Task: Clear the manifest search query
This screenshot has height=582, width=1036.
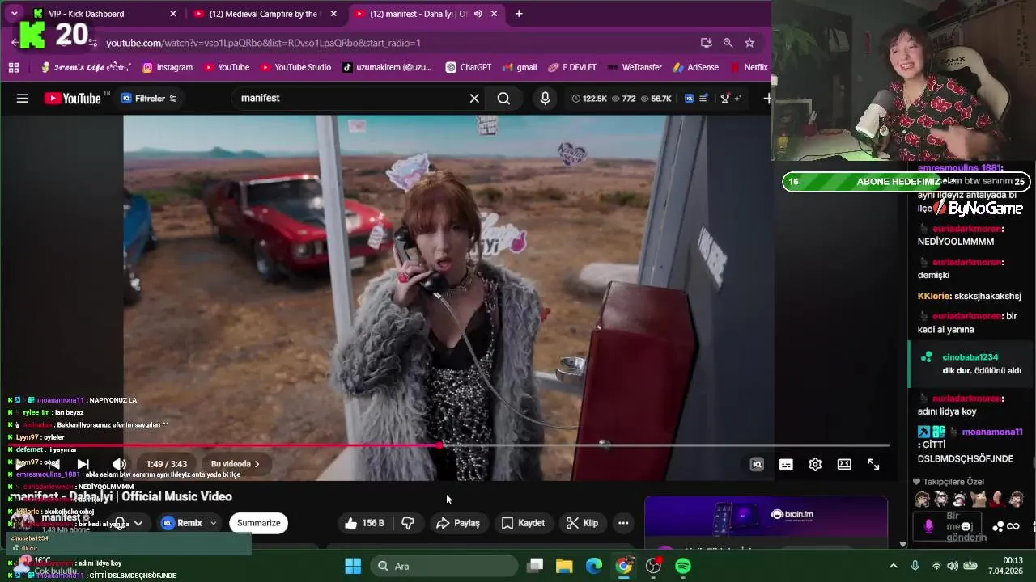Action: pyautogui.click(x=474, y=99)
